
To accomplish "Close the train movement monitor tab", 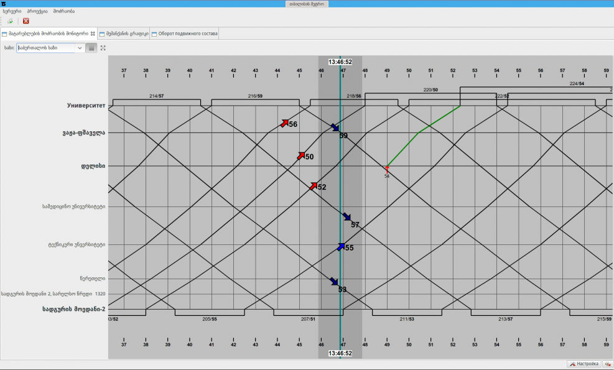I will 93,34.
